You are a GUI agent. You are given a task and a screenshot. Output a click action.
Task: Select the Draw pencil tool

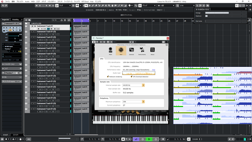[x=93, y=6]
